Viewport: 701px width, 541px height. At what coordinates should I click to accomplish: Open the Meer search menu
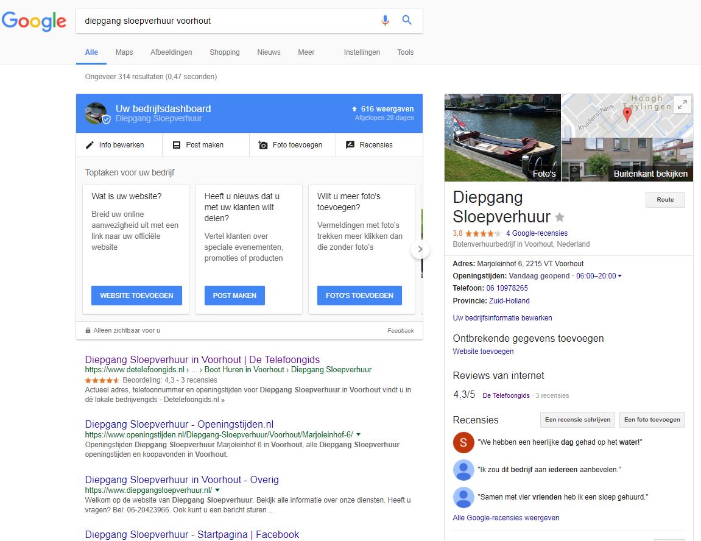coord(306,52)
